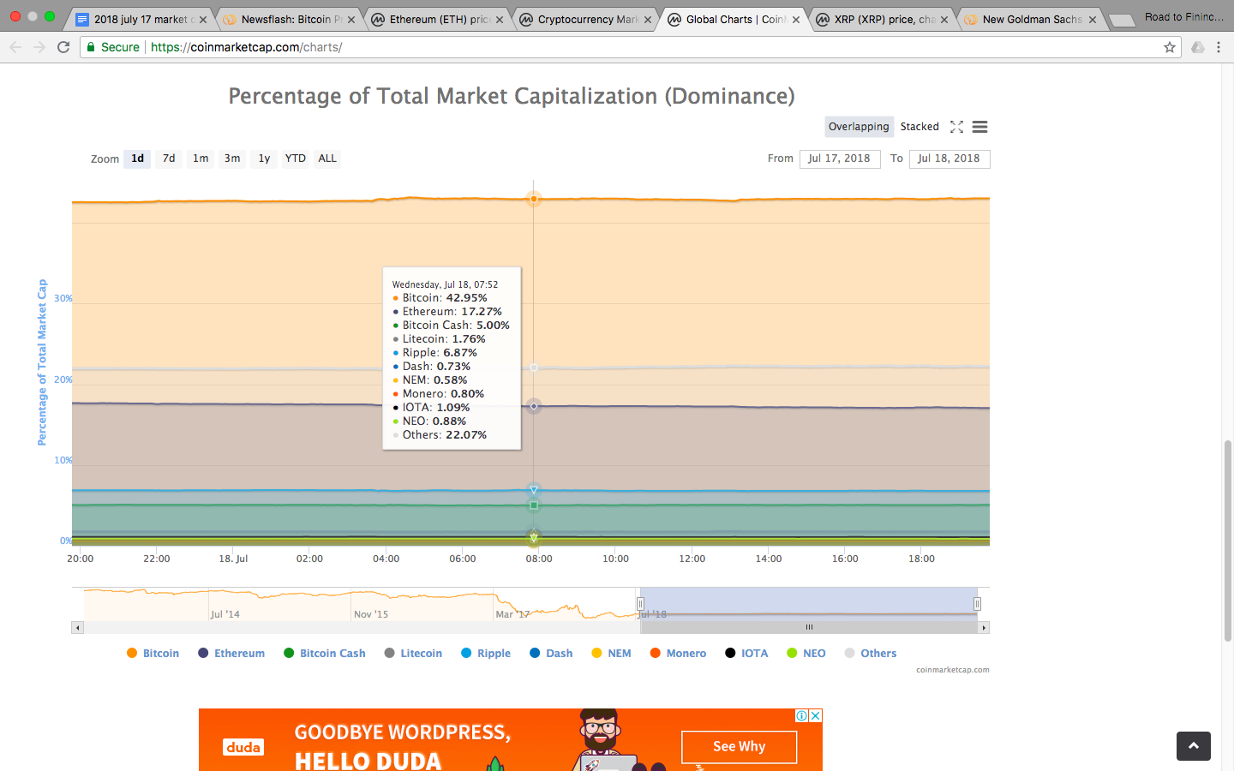Reload the page
The width and height of the screenshot is (1234, 771).
63,47
